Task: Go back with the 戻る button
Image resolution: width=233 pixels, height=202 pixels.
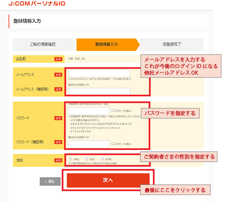Action: coord(50,181)
